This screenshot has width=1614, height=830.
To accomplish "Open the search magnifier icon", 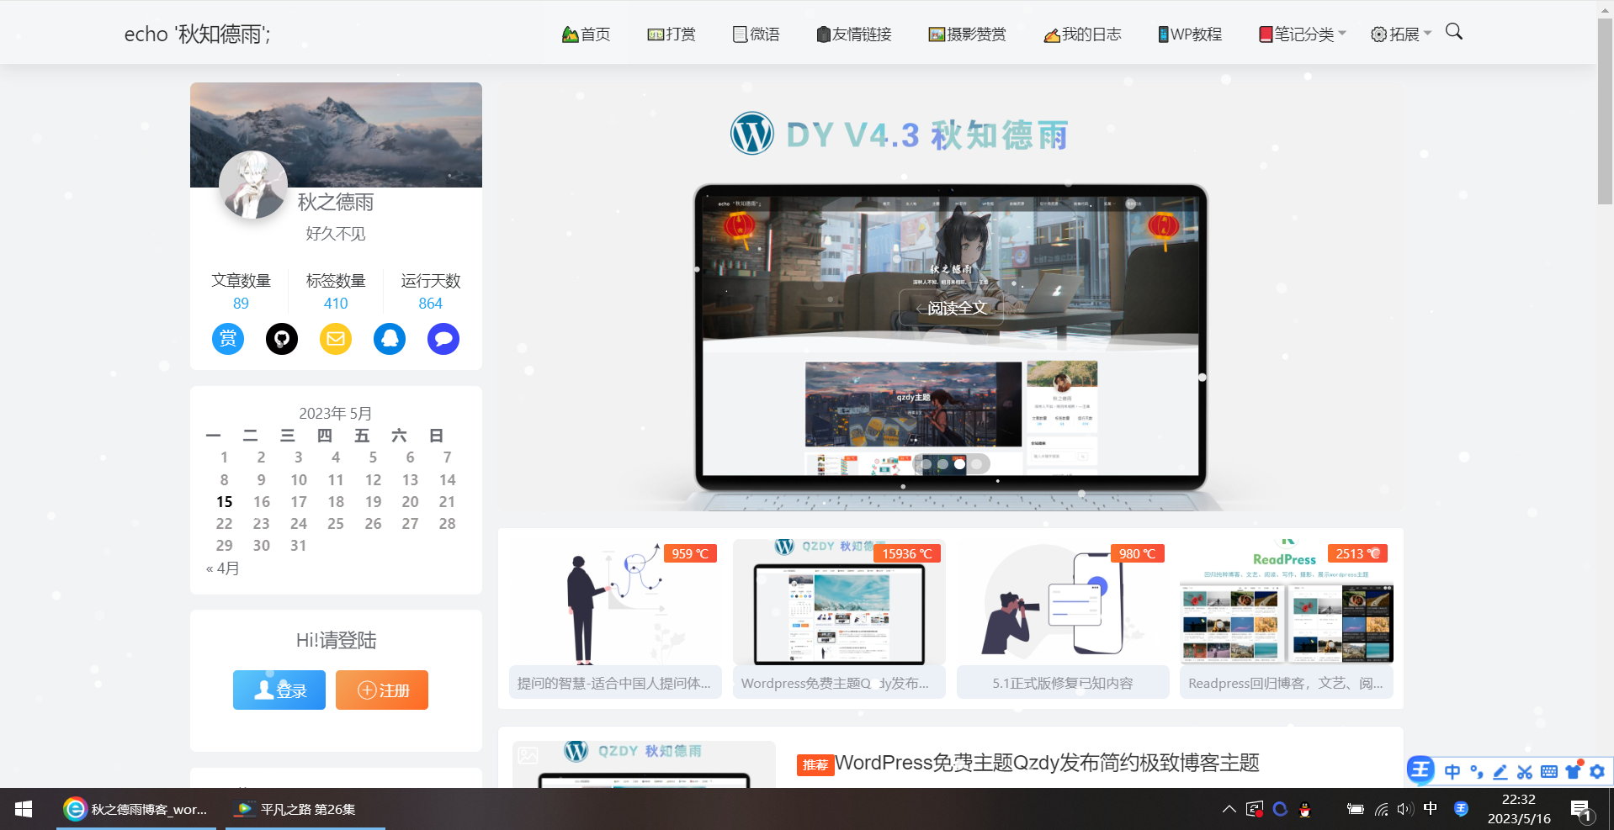I will [1453, 32].
